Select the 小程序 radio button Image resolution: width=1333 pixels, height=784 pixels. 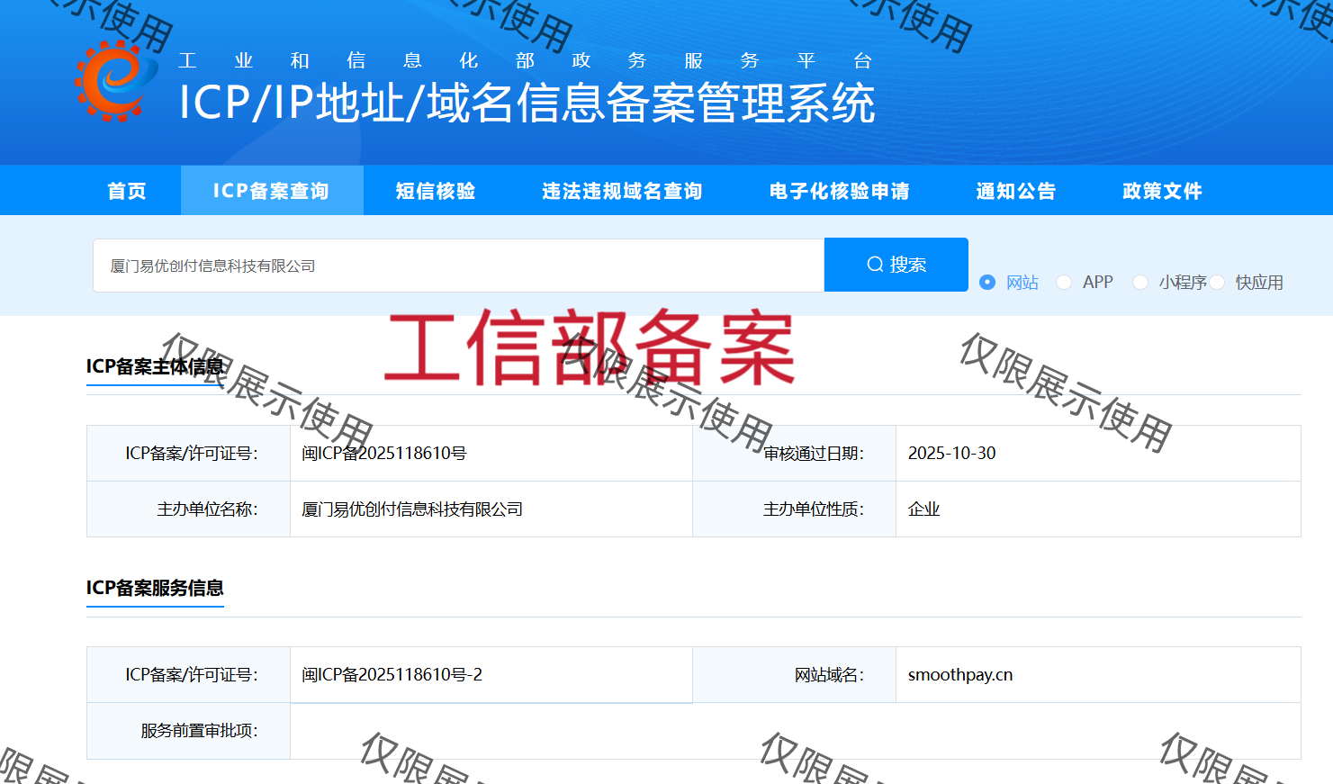click(x=1140, y=282)
